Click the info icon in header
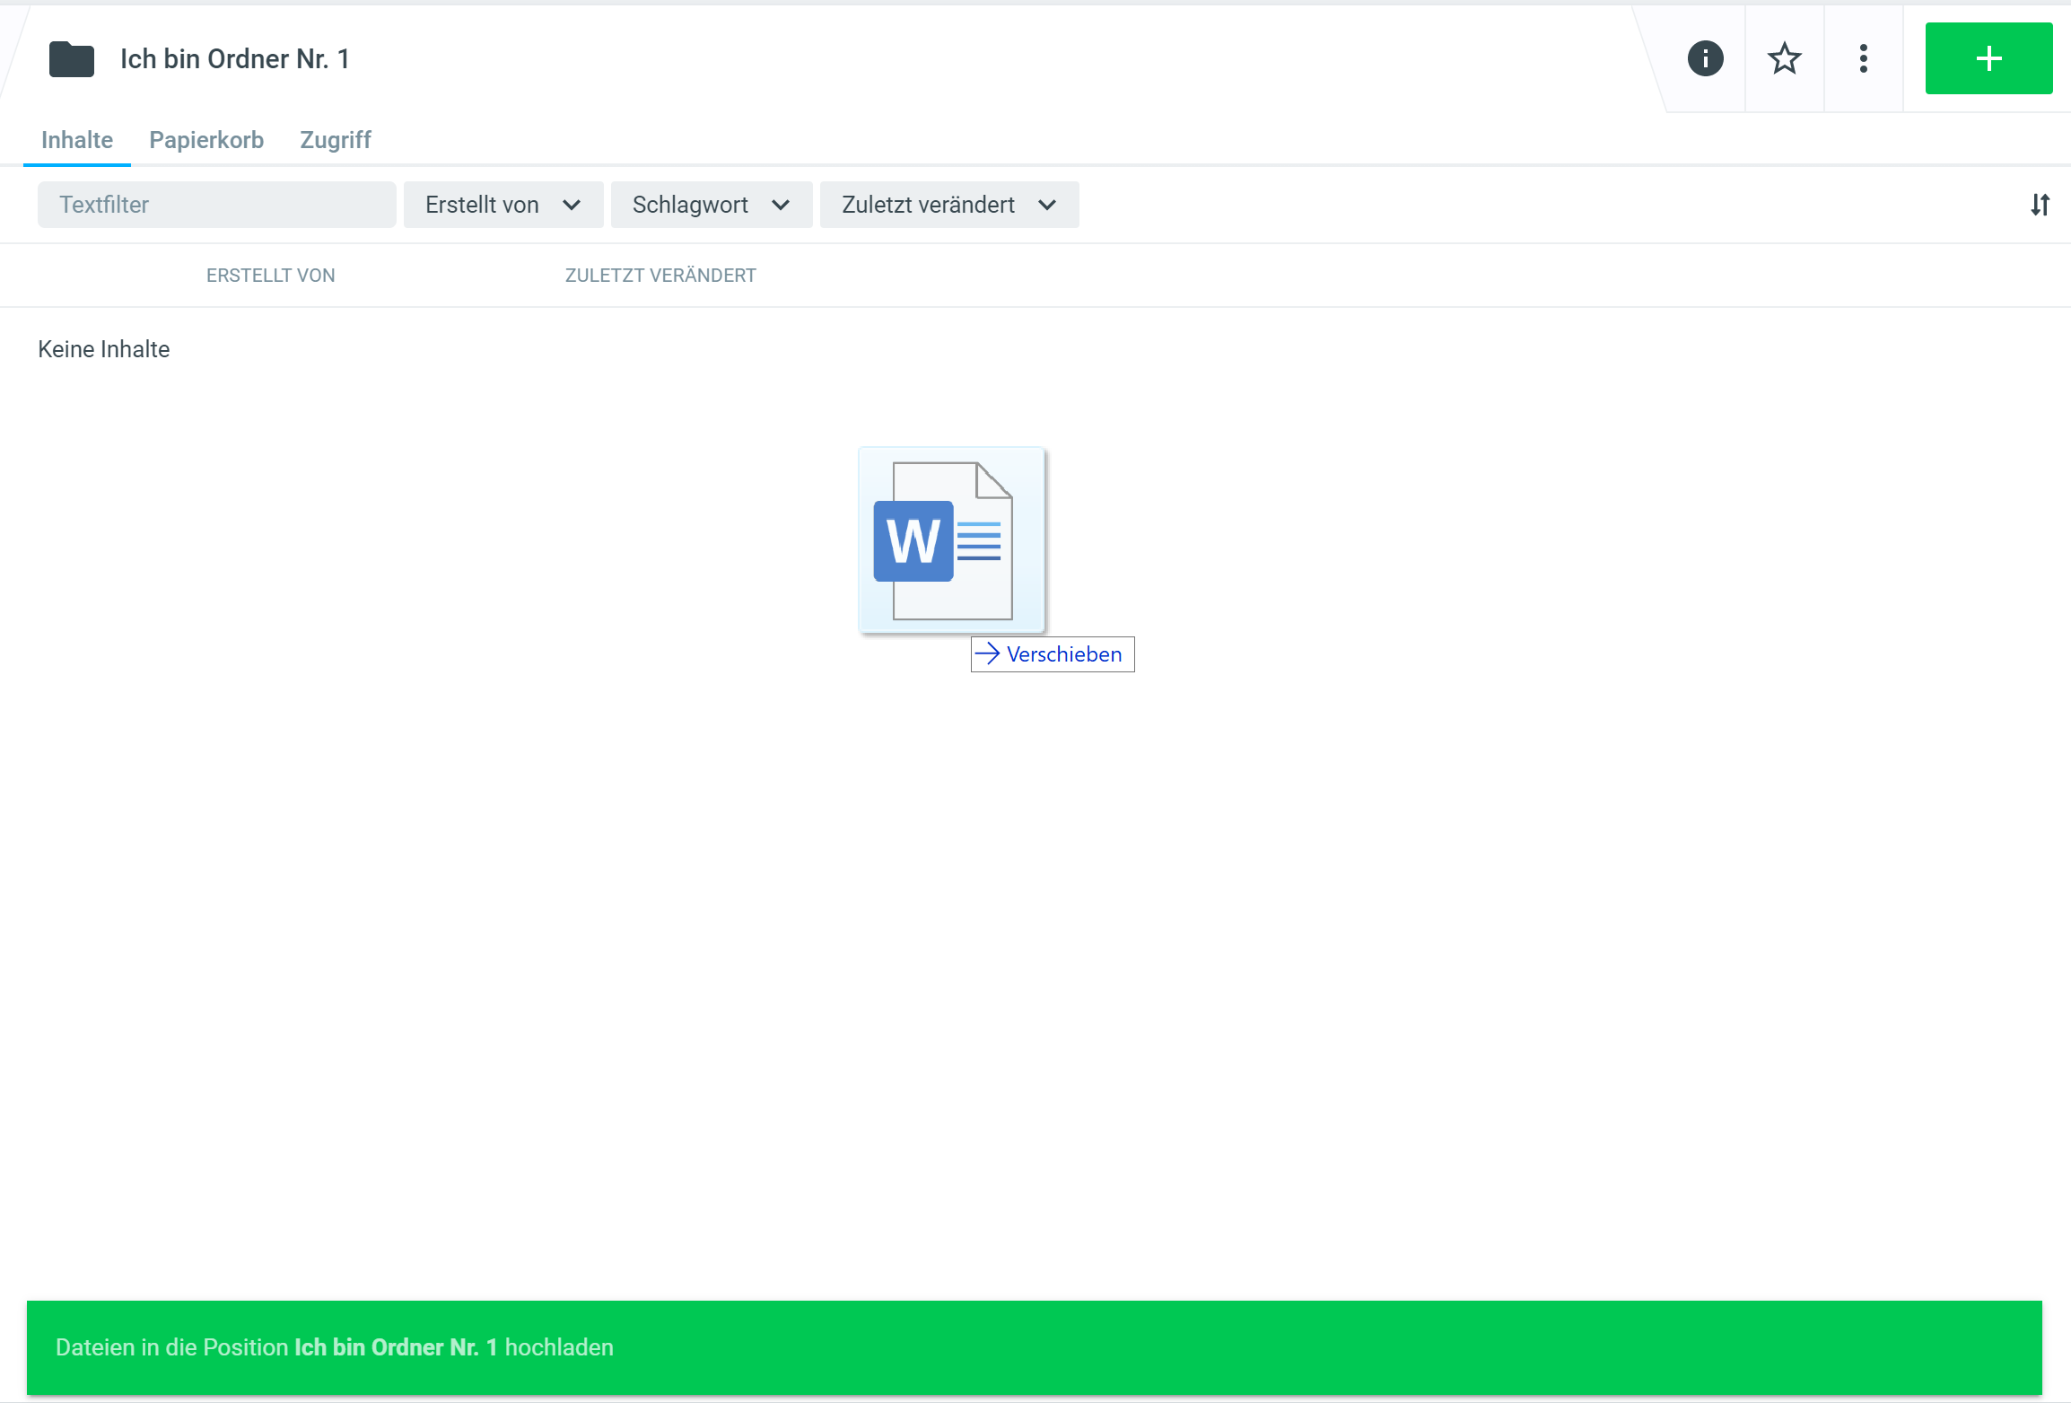Screen dimensions: 2071x1403 point(1705,59)
